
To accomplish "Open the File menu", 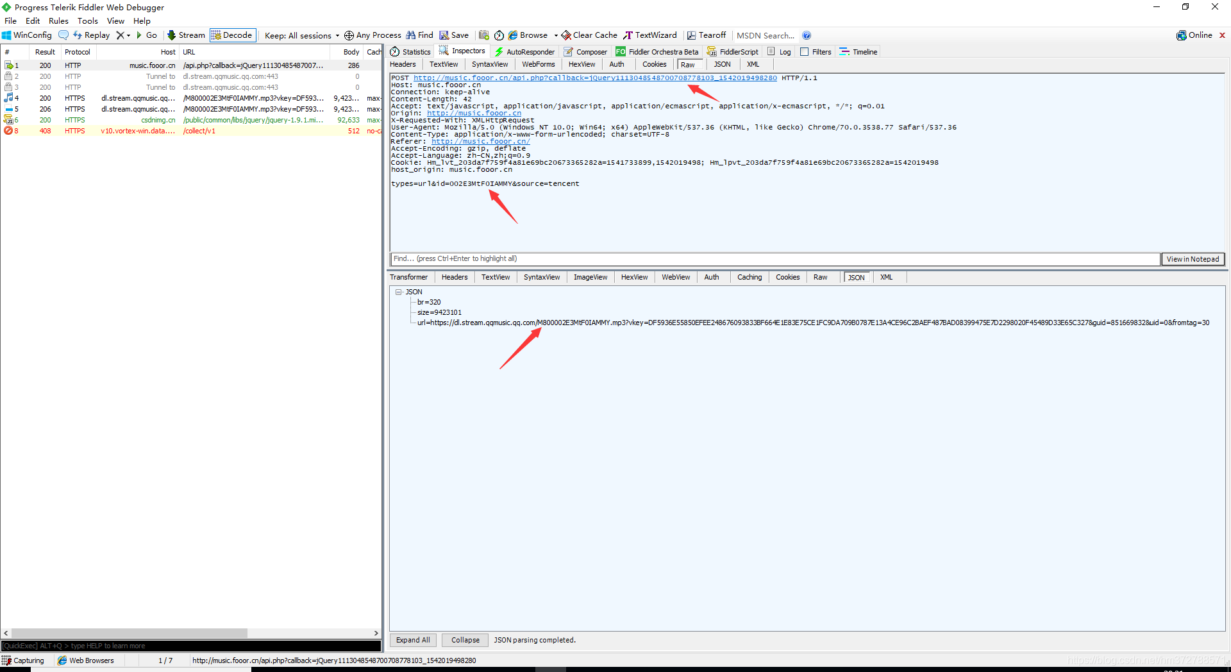I will tap(10, 21).
